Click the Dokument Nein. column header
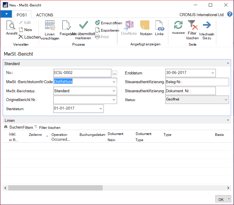This screenshot has height=205, width=234. pyautogui.click(x=116, y=137)
